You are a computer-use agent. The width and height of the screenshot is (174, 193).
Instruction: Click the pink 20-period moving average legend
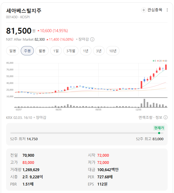point(159,61)
